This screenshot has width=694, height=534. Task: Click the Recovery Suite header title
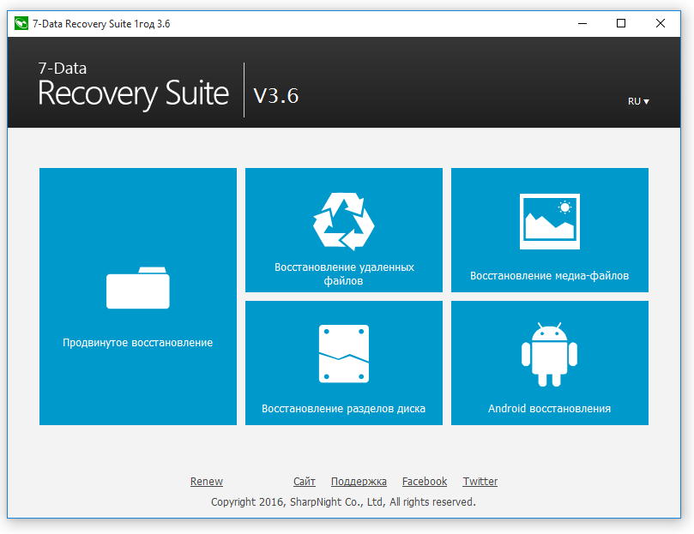click(x=133, y=93)
